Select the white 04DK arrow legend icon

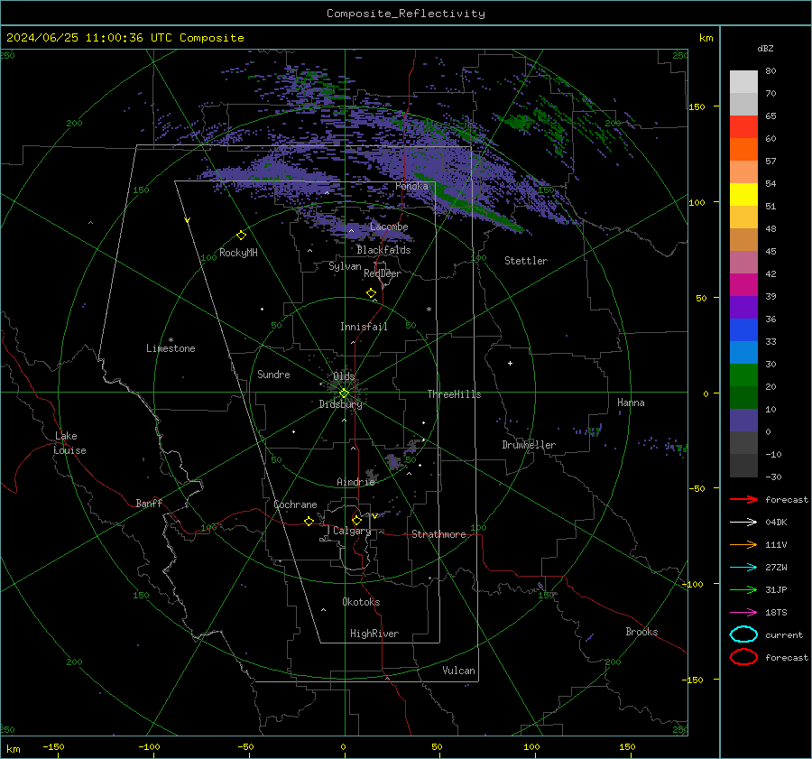pos(743,523)
